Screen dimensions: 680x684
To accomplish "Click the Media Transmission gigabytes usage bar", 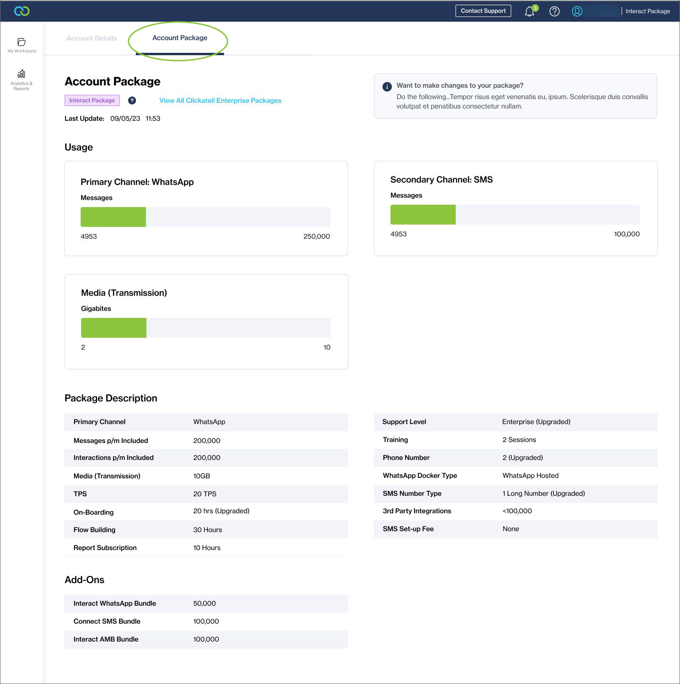I will [x=206, y=328].
